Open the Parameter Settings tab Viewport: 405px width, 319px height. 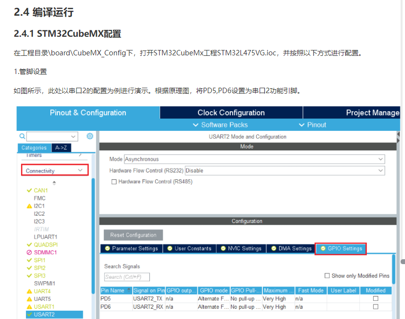coord(131,248)
